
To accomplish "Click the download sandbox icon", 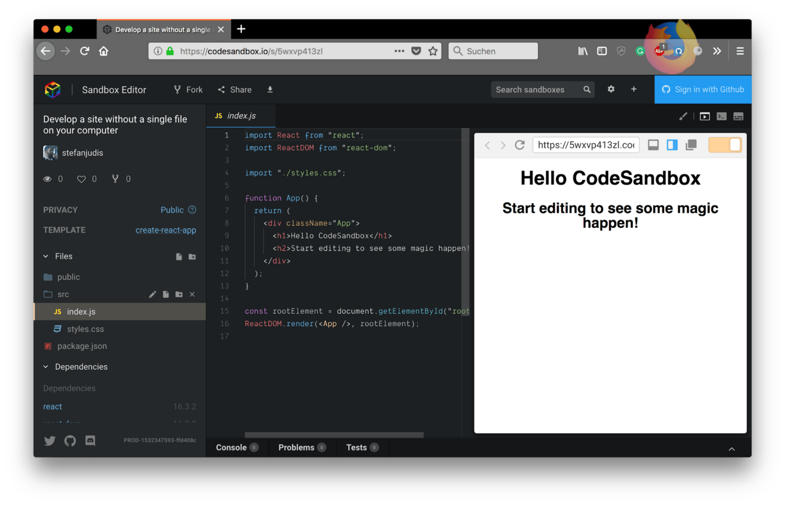I will [270, 89].
